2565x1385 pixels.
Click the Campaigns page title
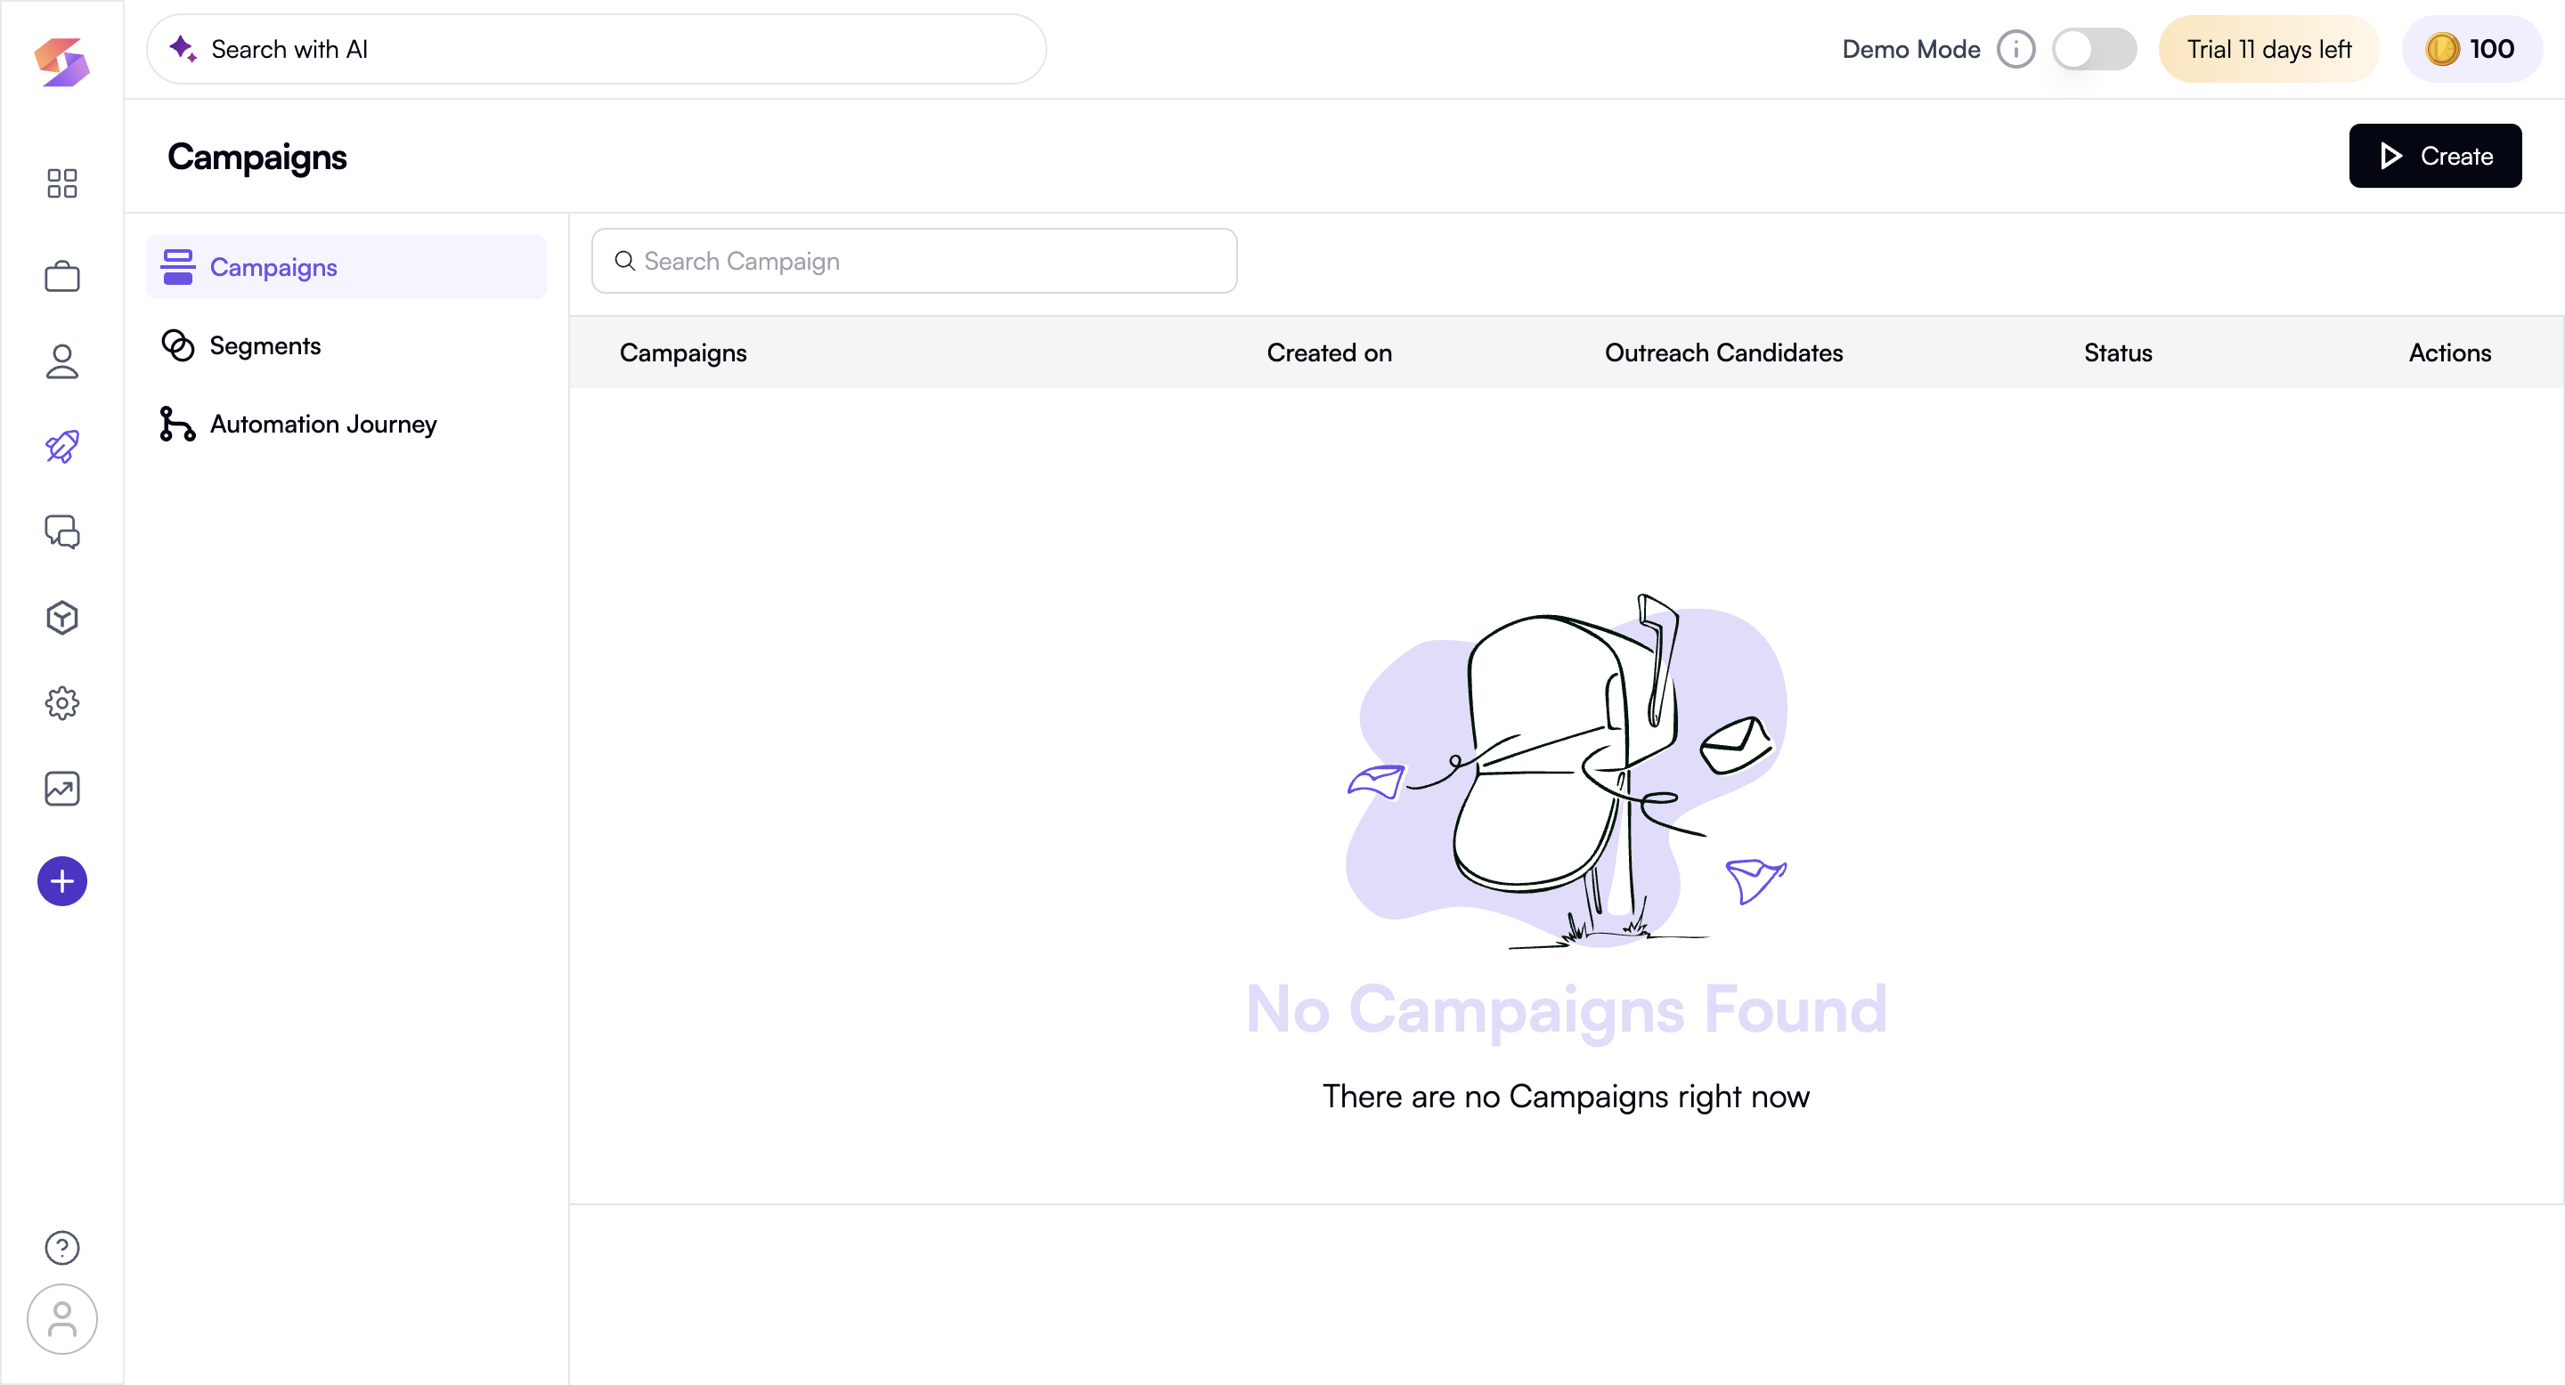(256, 158)
